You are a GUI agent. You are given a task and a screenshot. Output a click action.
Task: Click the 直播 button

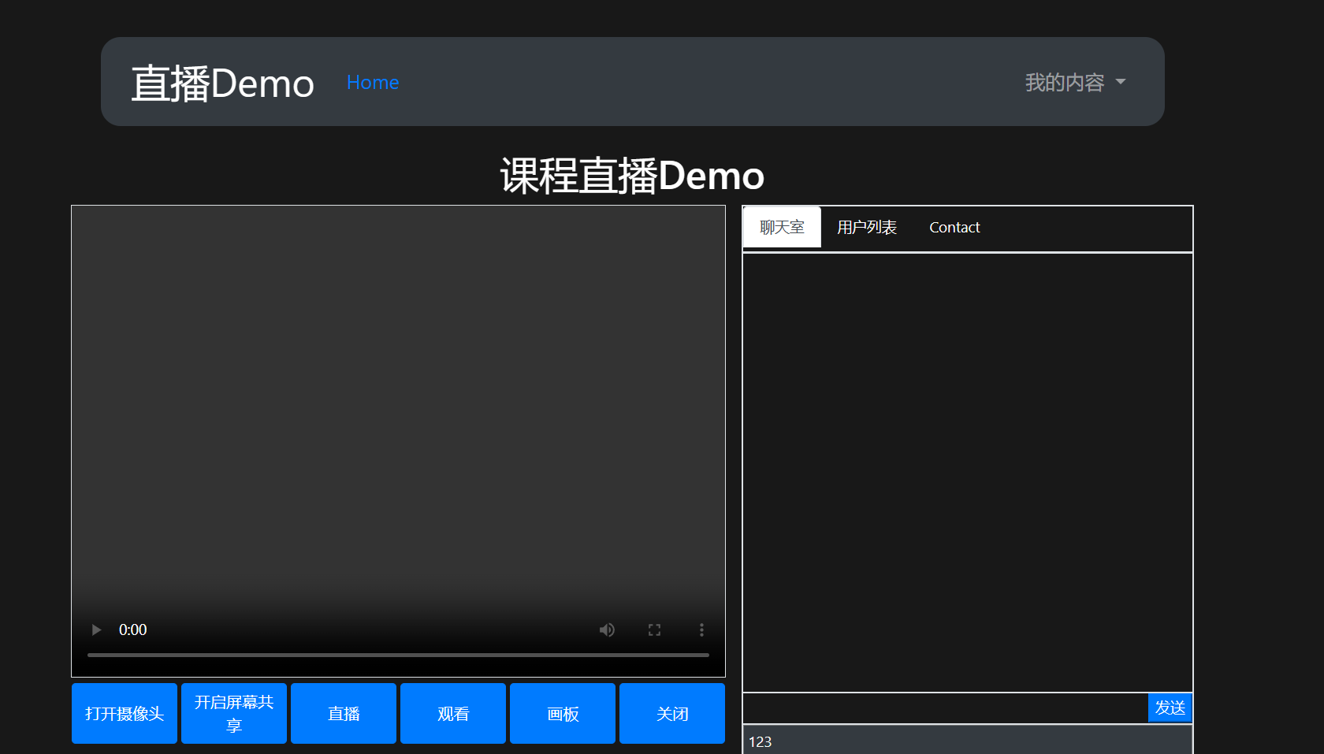pos(344,713)
